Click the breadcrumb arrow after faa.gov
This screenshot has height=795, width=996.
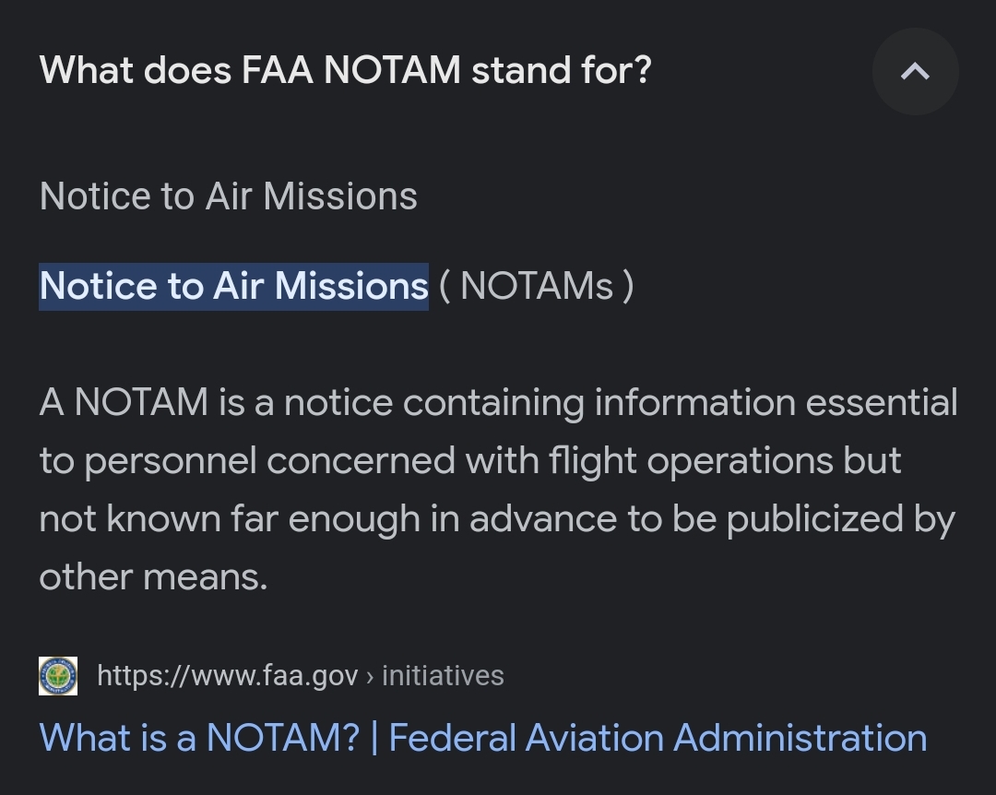tap(370, 676)
